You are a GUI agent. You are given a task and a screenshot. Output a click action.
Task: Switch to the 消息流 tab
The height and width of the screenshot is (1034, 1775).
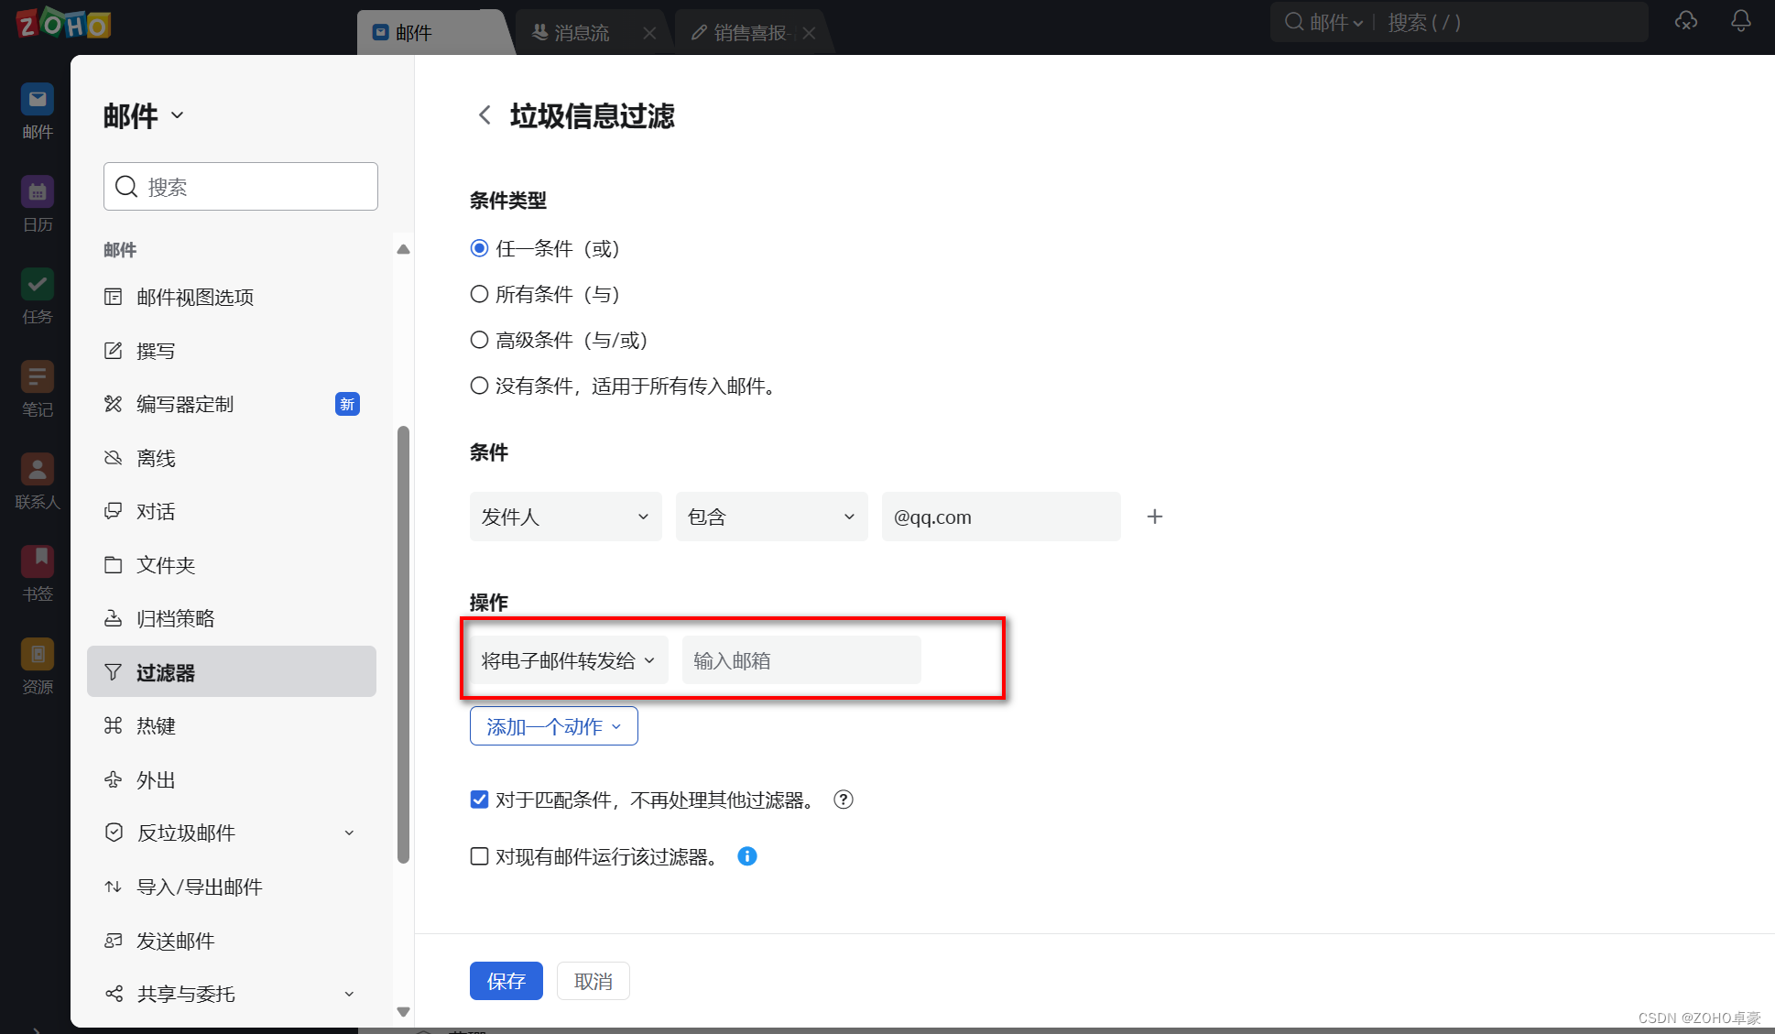tap(581, 33)
